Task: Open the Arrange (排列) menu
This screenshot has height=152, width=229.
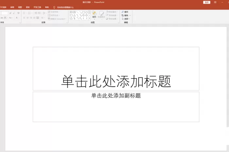Action: pyautogui.click(x=94, y=15)
